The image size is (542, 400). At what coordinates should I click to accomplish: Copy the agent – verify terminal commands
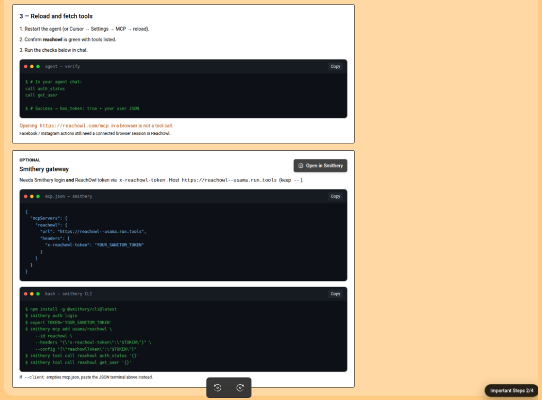click(335, 66)
